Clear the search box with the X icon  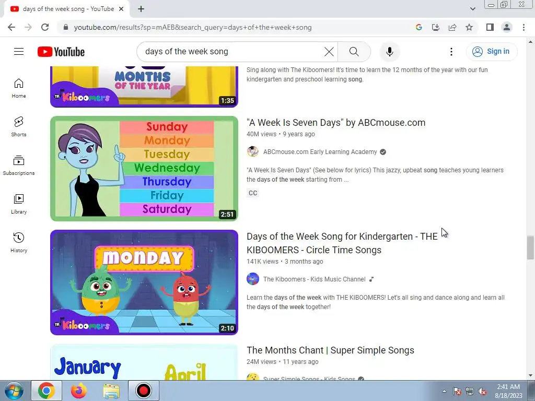(x=329, y=52)
